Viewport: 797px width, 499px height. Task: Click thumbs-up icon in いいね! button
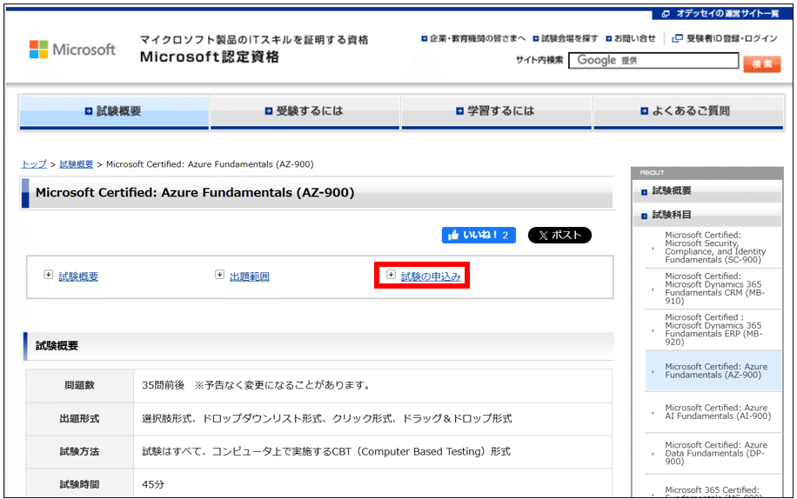453,235
